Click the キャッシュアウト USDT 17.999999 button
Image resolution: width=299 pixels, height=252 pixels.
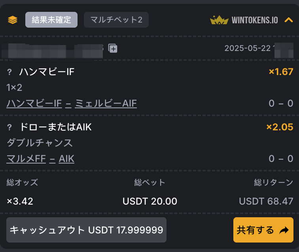pyautogui.click(x=86, y=230)
